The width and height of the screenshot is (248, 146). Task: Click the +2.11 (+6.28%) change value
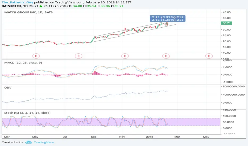tap(55, 6)
